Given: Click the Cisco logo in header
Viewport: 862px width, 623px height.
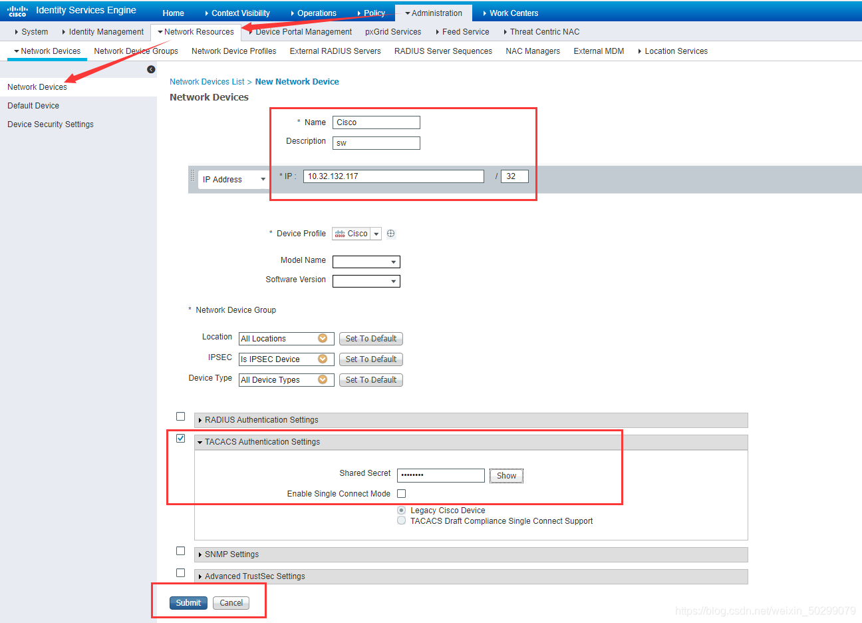Looking at the screenshot, I should point(17,11).
